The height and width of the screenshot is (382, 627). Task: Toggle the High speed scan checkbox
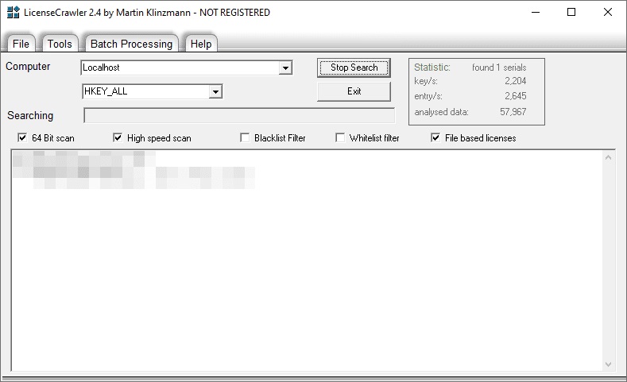point(117,138)
